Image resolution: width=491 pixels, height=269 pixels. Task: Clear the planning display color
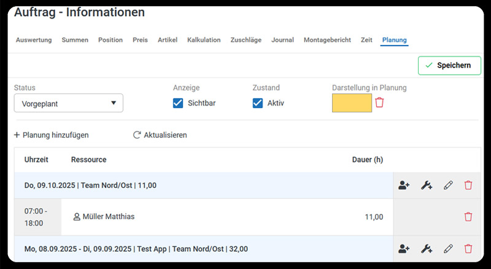(380, 103)
